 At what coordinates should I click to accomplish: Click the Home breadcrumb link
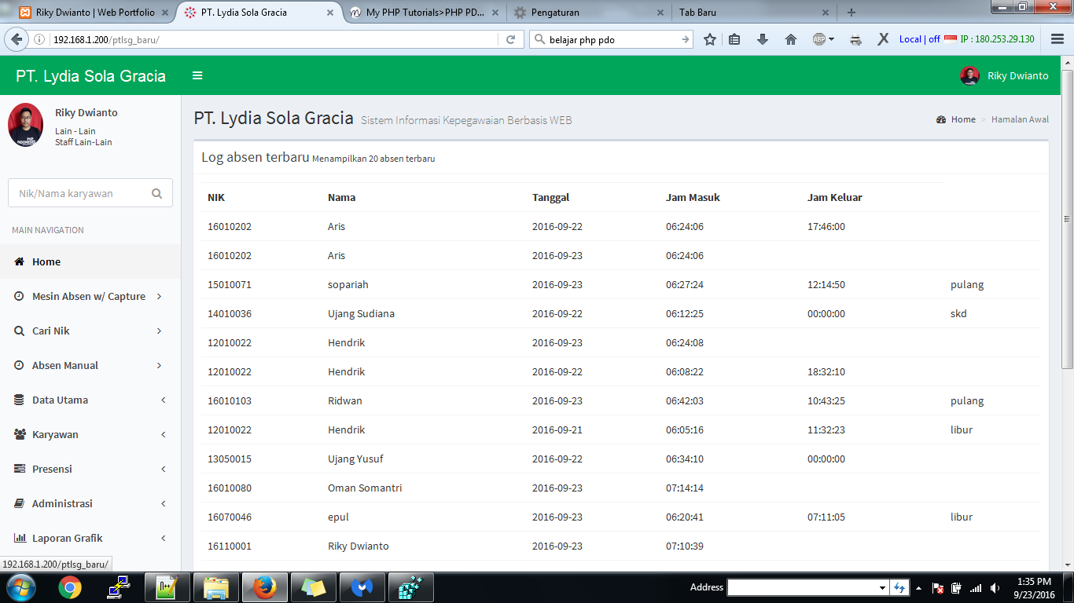point(962,119)
